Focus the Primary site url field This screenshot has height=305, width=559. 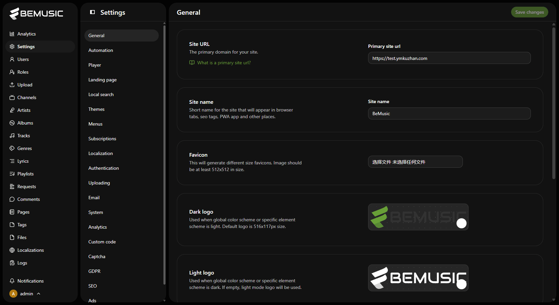[449, 58]
